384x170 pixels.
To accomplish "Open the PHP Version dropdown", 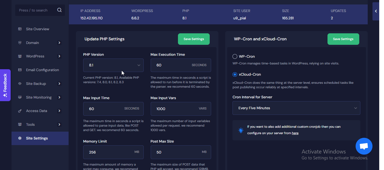I will [113, 65].
